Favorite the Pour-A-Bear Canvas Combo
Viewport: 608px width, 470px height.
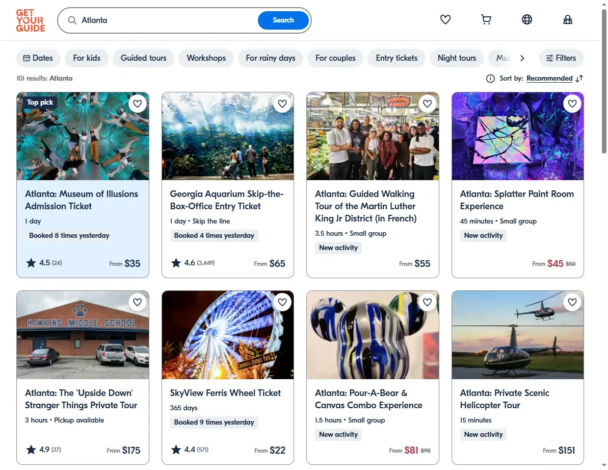(x=427, y=302)
